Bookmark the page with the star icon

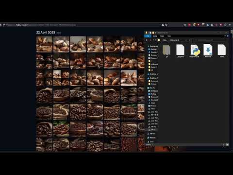(166, 25)
